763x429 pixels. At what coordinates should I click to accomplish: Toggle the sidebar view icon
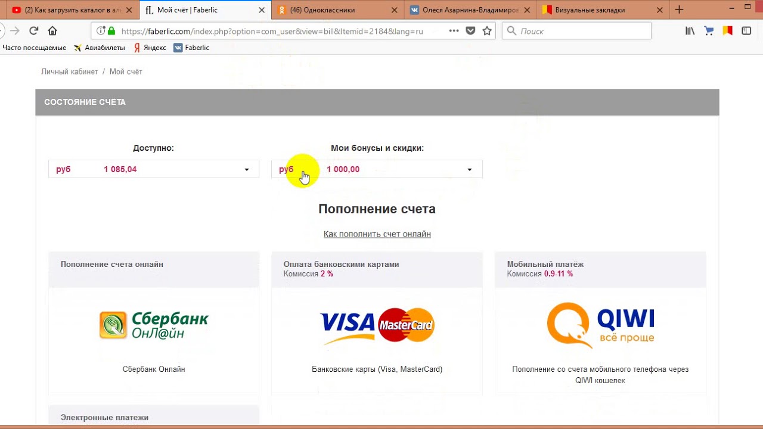[x=746, y=31]
